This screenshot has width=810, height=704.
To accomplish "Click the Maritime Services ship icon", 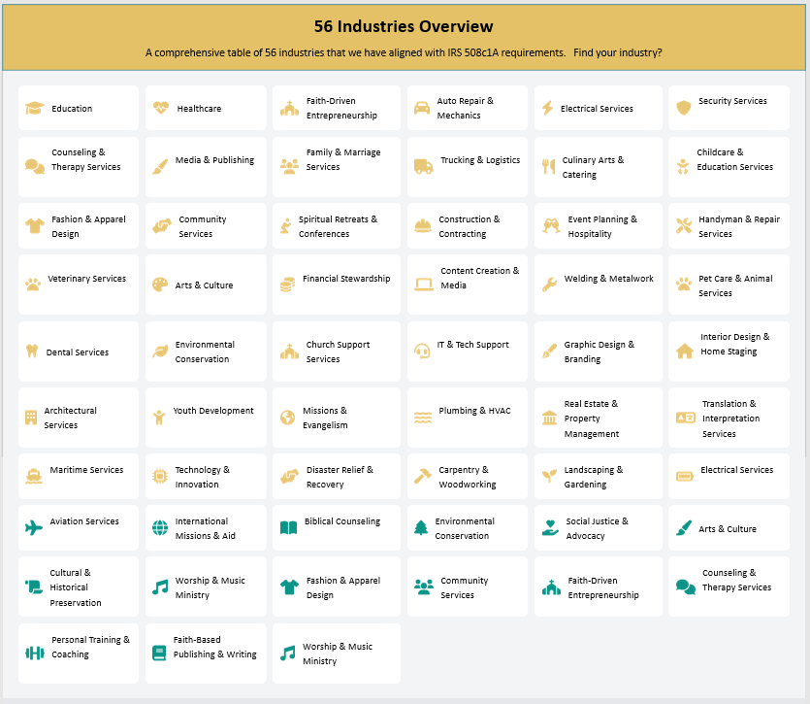I will 34,477.
